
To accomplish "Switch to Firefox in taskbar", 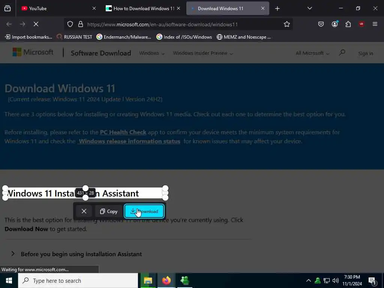I will click(166, 280).
